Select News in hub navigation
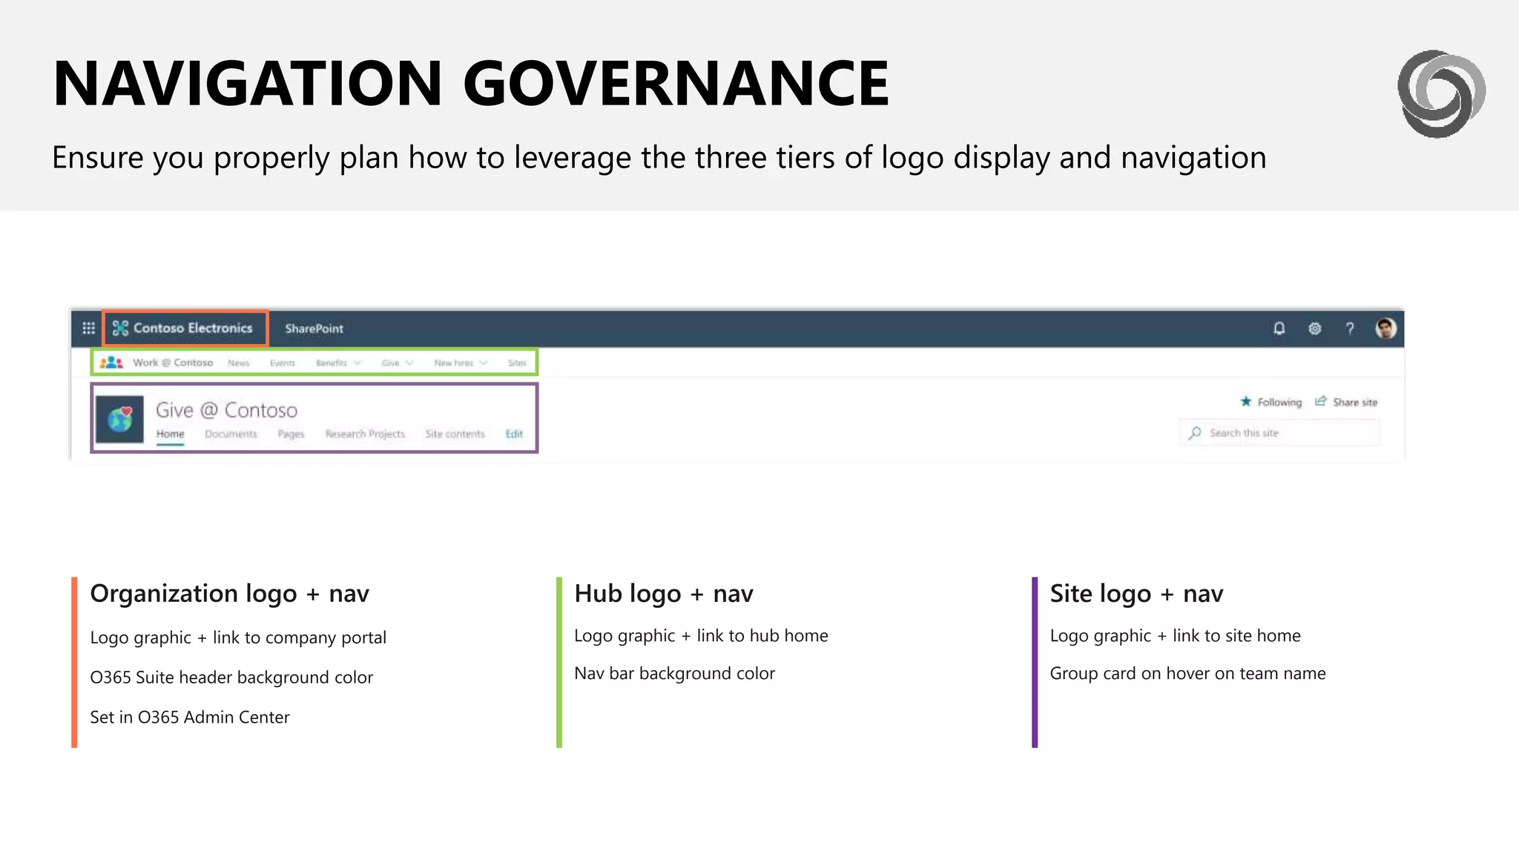1519x854 pixels. [x=238, y=363]
